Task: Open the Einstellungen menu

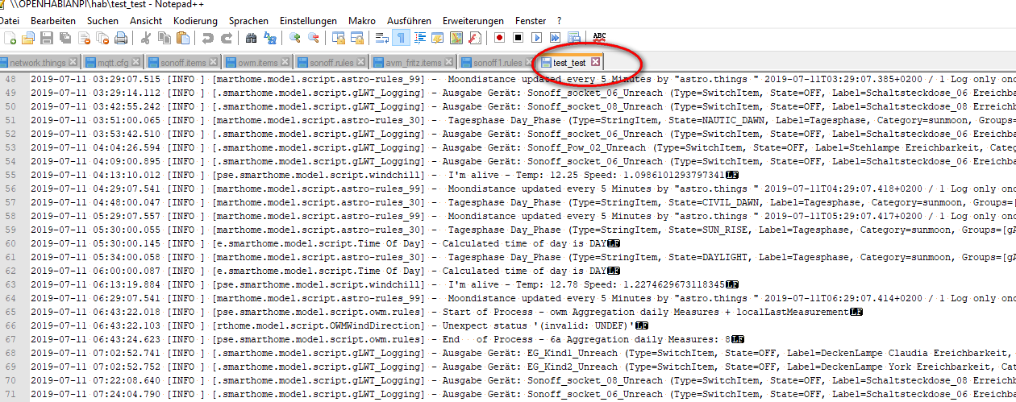Action: tap(309, 20)
